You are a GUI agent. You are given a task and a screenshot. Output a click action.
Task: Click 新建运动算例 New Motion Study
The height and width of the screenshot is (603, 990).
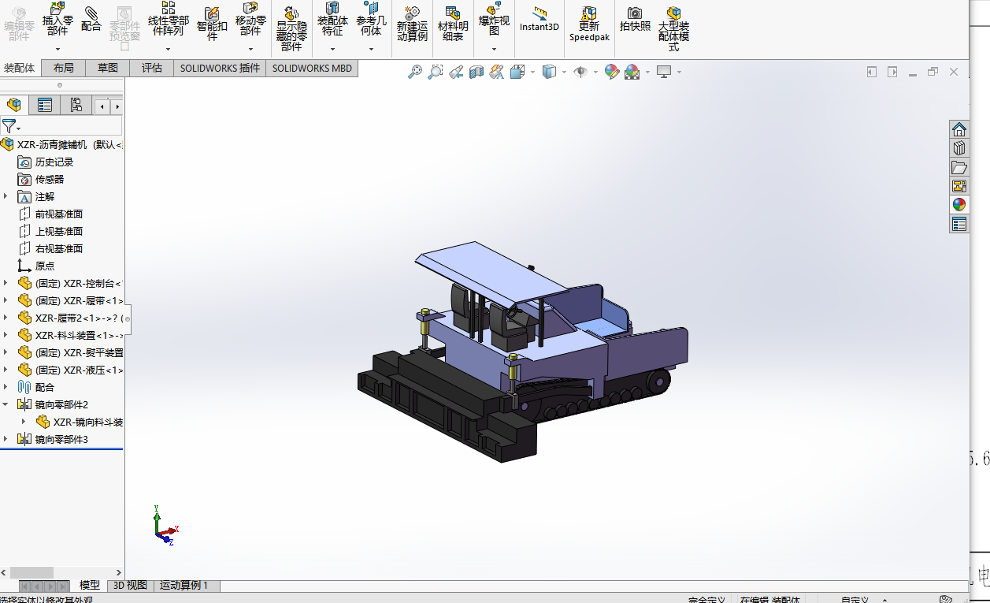coord(412,24)
